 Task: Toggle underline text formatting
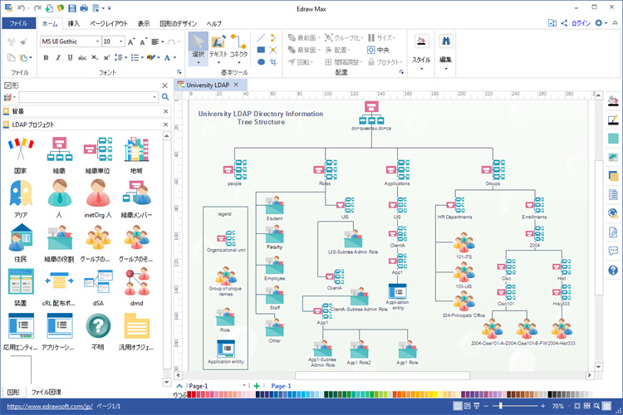click(x=69, y=58)
